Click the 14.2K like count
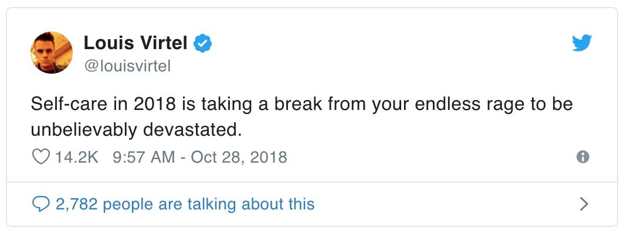Screen dimensions: 624x234 pyautogui.click(x=77, y=157)
